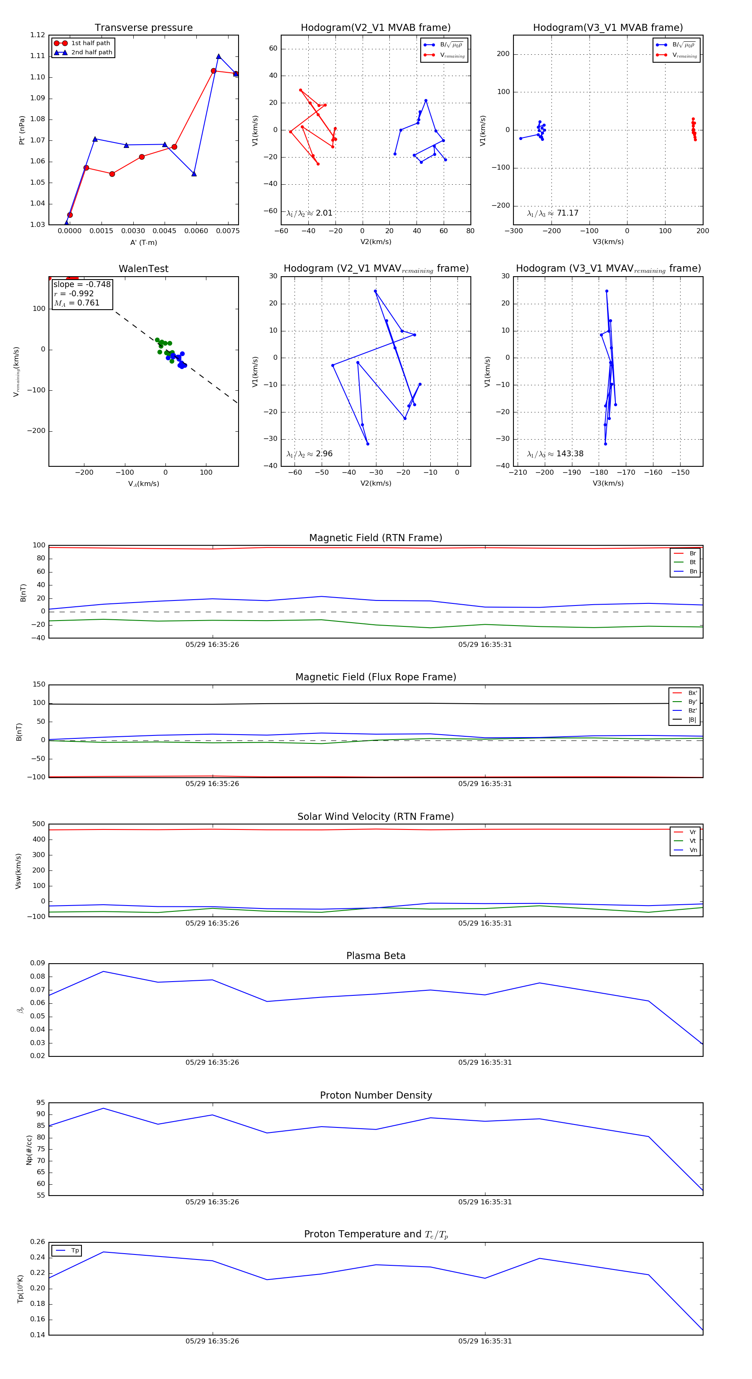Click the 'Transverse pressure' plot title
752x1379 pixels.
tap(143, 28)
